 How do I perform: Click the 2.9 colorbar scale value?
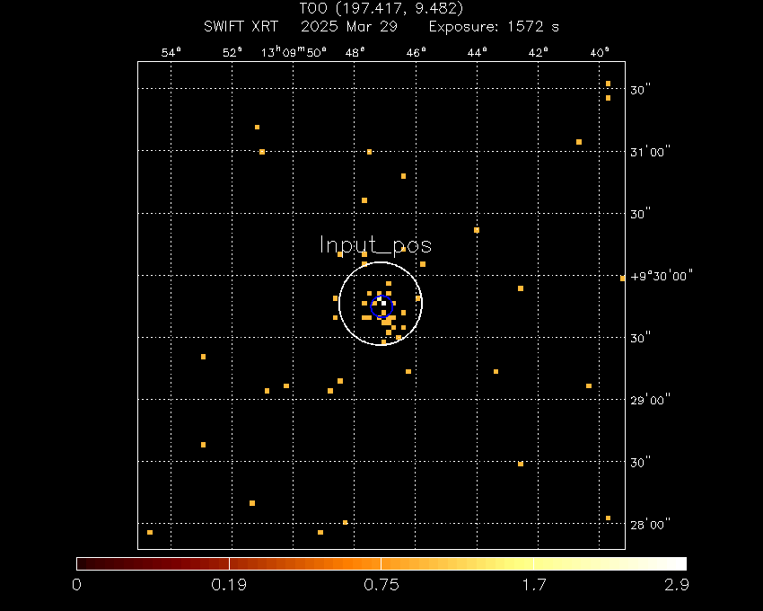679,585
